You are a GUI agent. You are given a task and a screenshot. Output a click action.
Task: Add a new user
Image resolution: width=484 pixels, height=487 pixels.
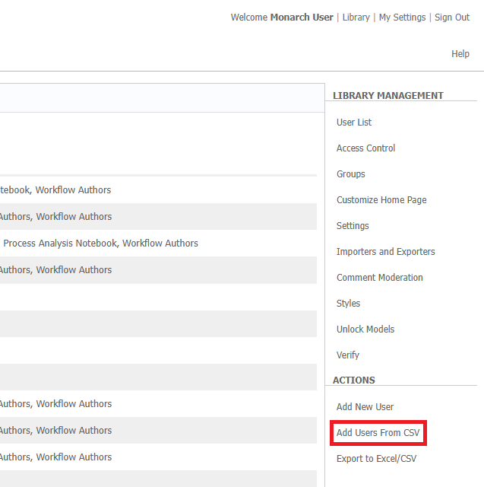pos(365,407)
